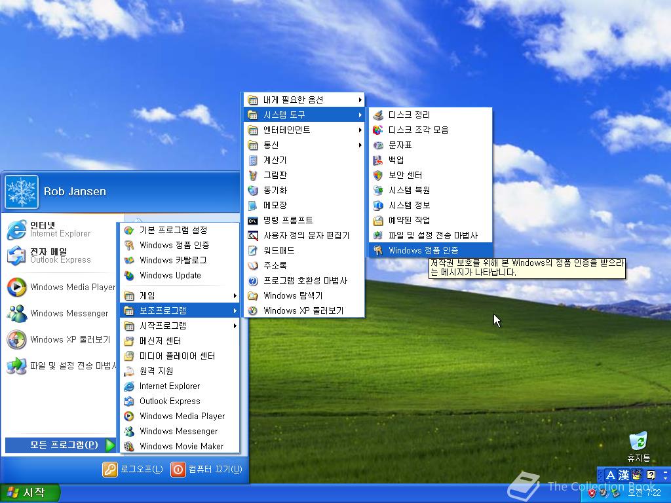The height and width of the screenshot is (503, 671).
Task: Click 로그오프(L) button
Action: tap(132, 469)
